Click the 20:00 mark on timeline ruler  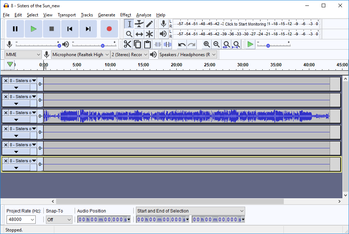tap(176, 65)
